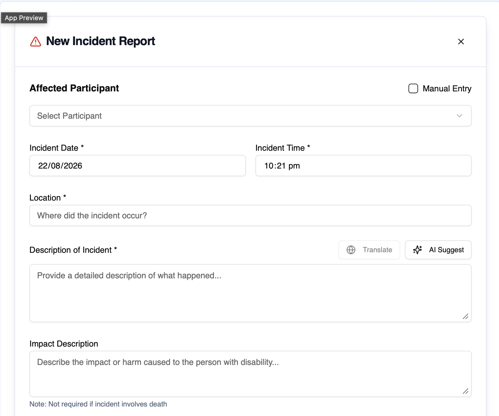Click the App Preview label
Image resolution: width=499 pixels, height=416 pixels.
point(24,18)
